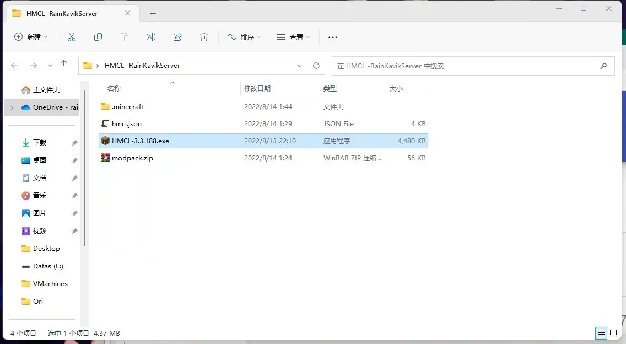Screen dimensions: 626x344
Task: Delete the selected file using trash icon
Action: (x=203, y=37)
